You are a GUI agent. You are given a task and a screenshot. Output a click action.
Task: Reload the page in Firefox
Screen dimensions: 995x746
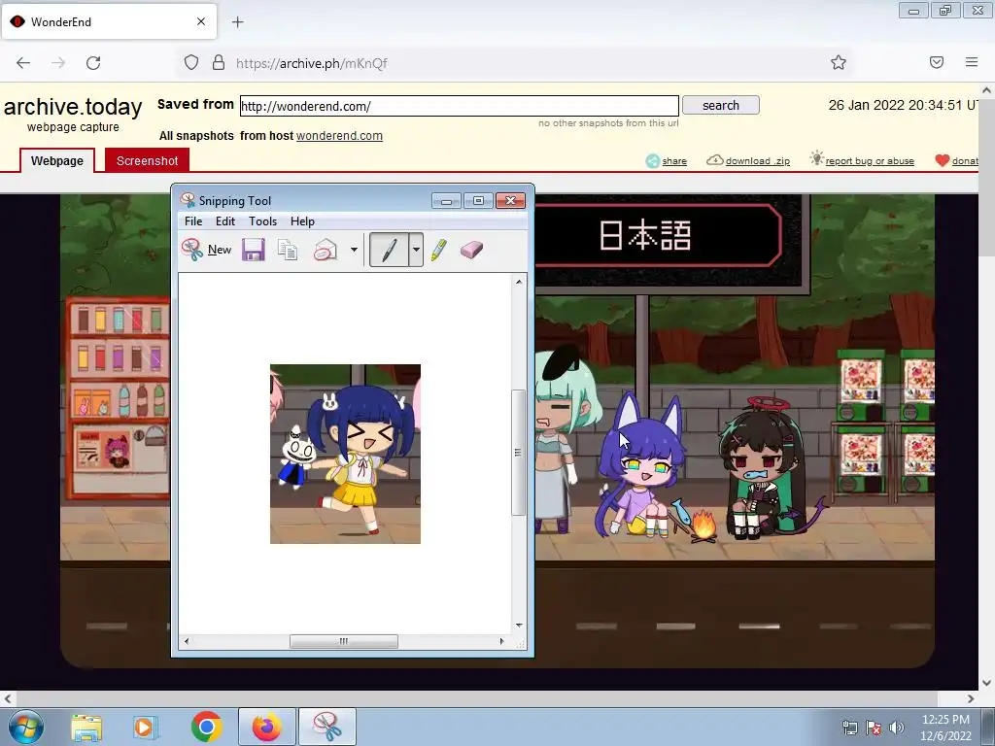point(93,63)
